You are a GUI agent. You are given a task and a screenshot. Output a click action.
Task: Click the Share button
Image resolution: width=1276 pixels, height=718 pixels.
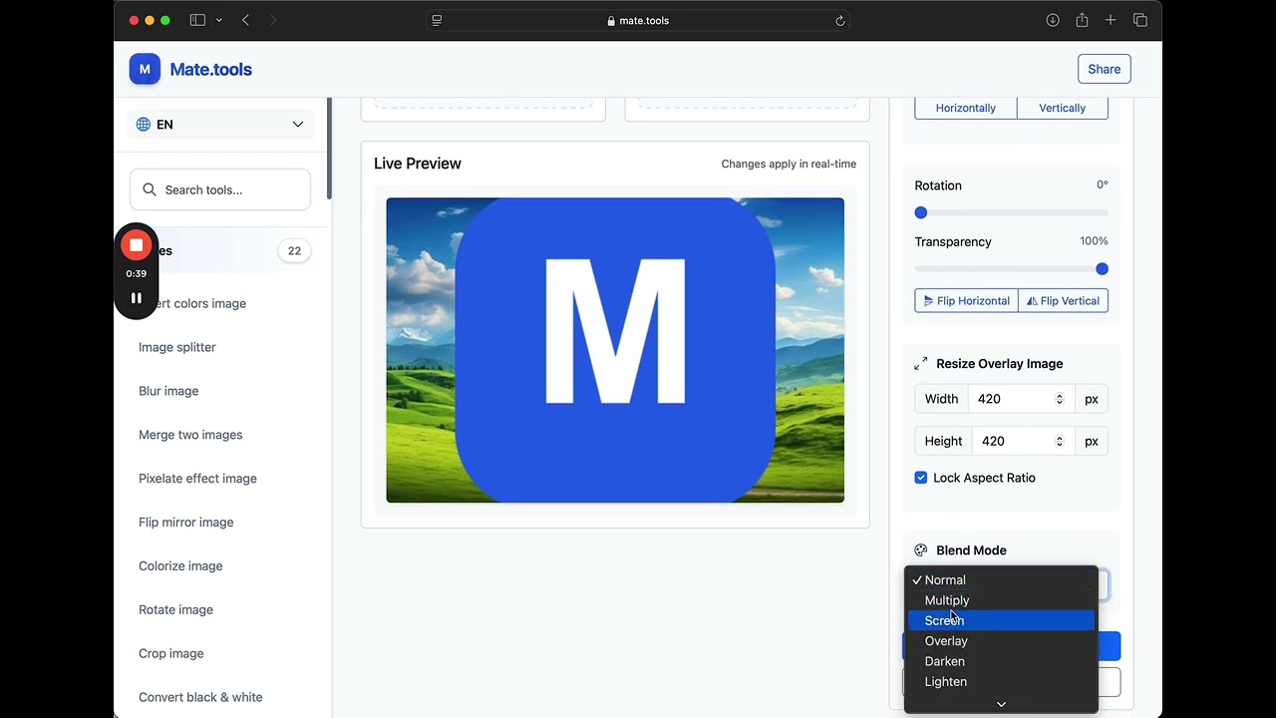click(1104, 69)
